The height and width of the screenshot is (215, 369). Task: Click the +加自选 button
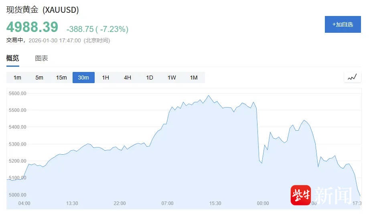343,24
